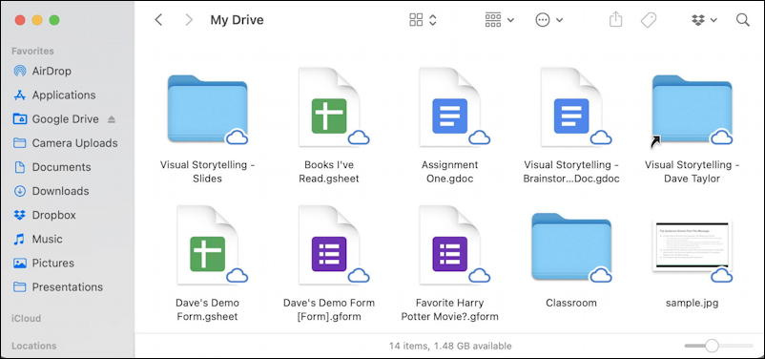This screenshot has height=359, width=765.
Task: Click the Applications sidebar icon
Action: pos(20,95)
